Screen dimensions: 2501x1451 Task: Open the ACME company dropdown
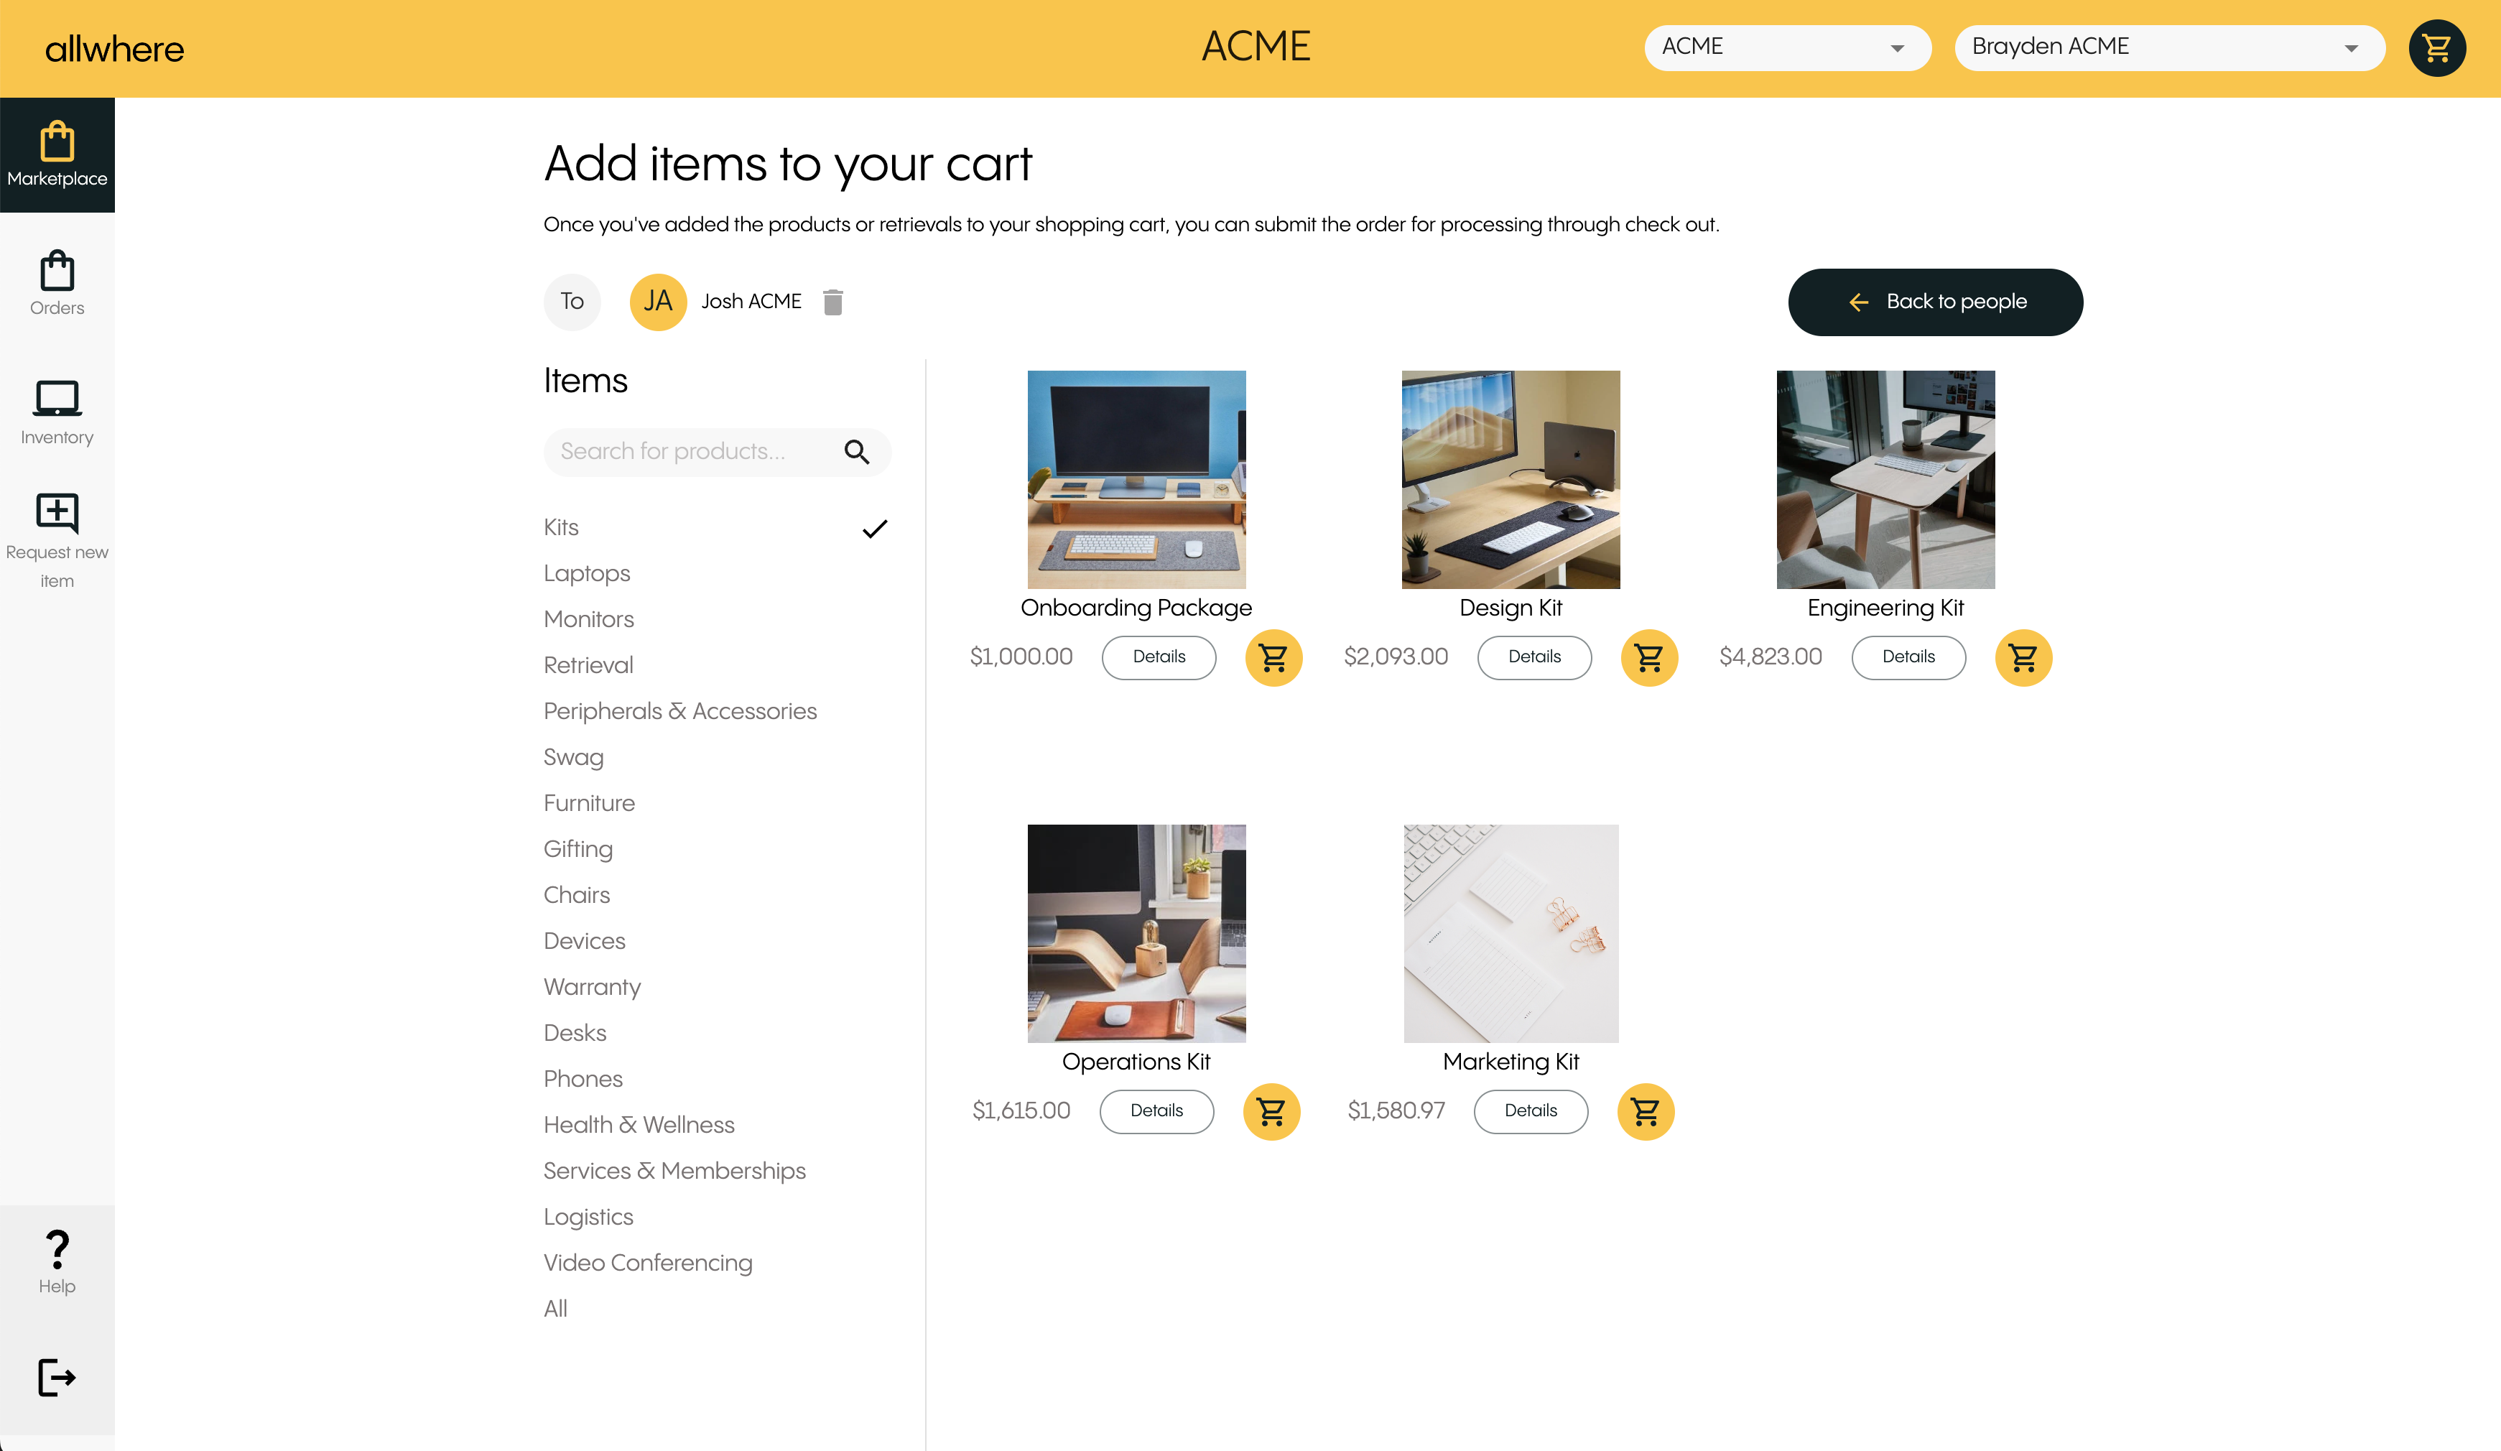click(x=1786, y=47)
